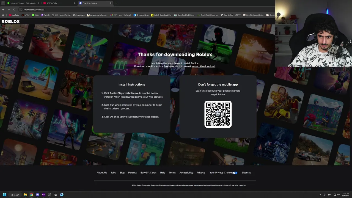Image resolution: width=352 pixels, height=198 pixels.
Task: Open the Twitch bookmark
Action: 45,15
